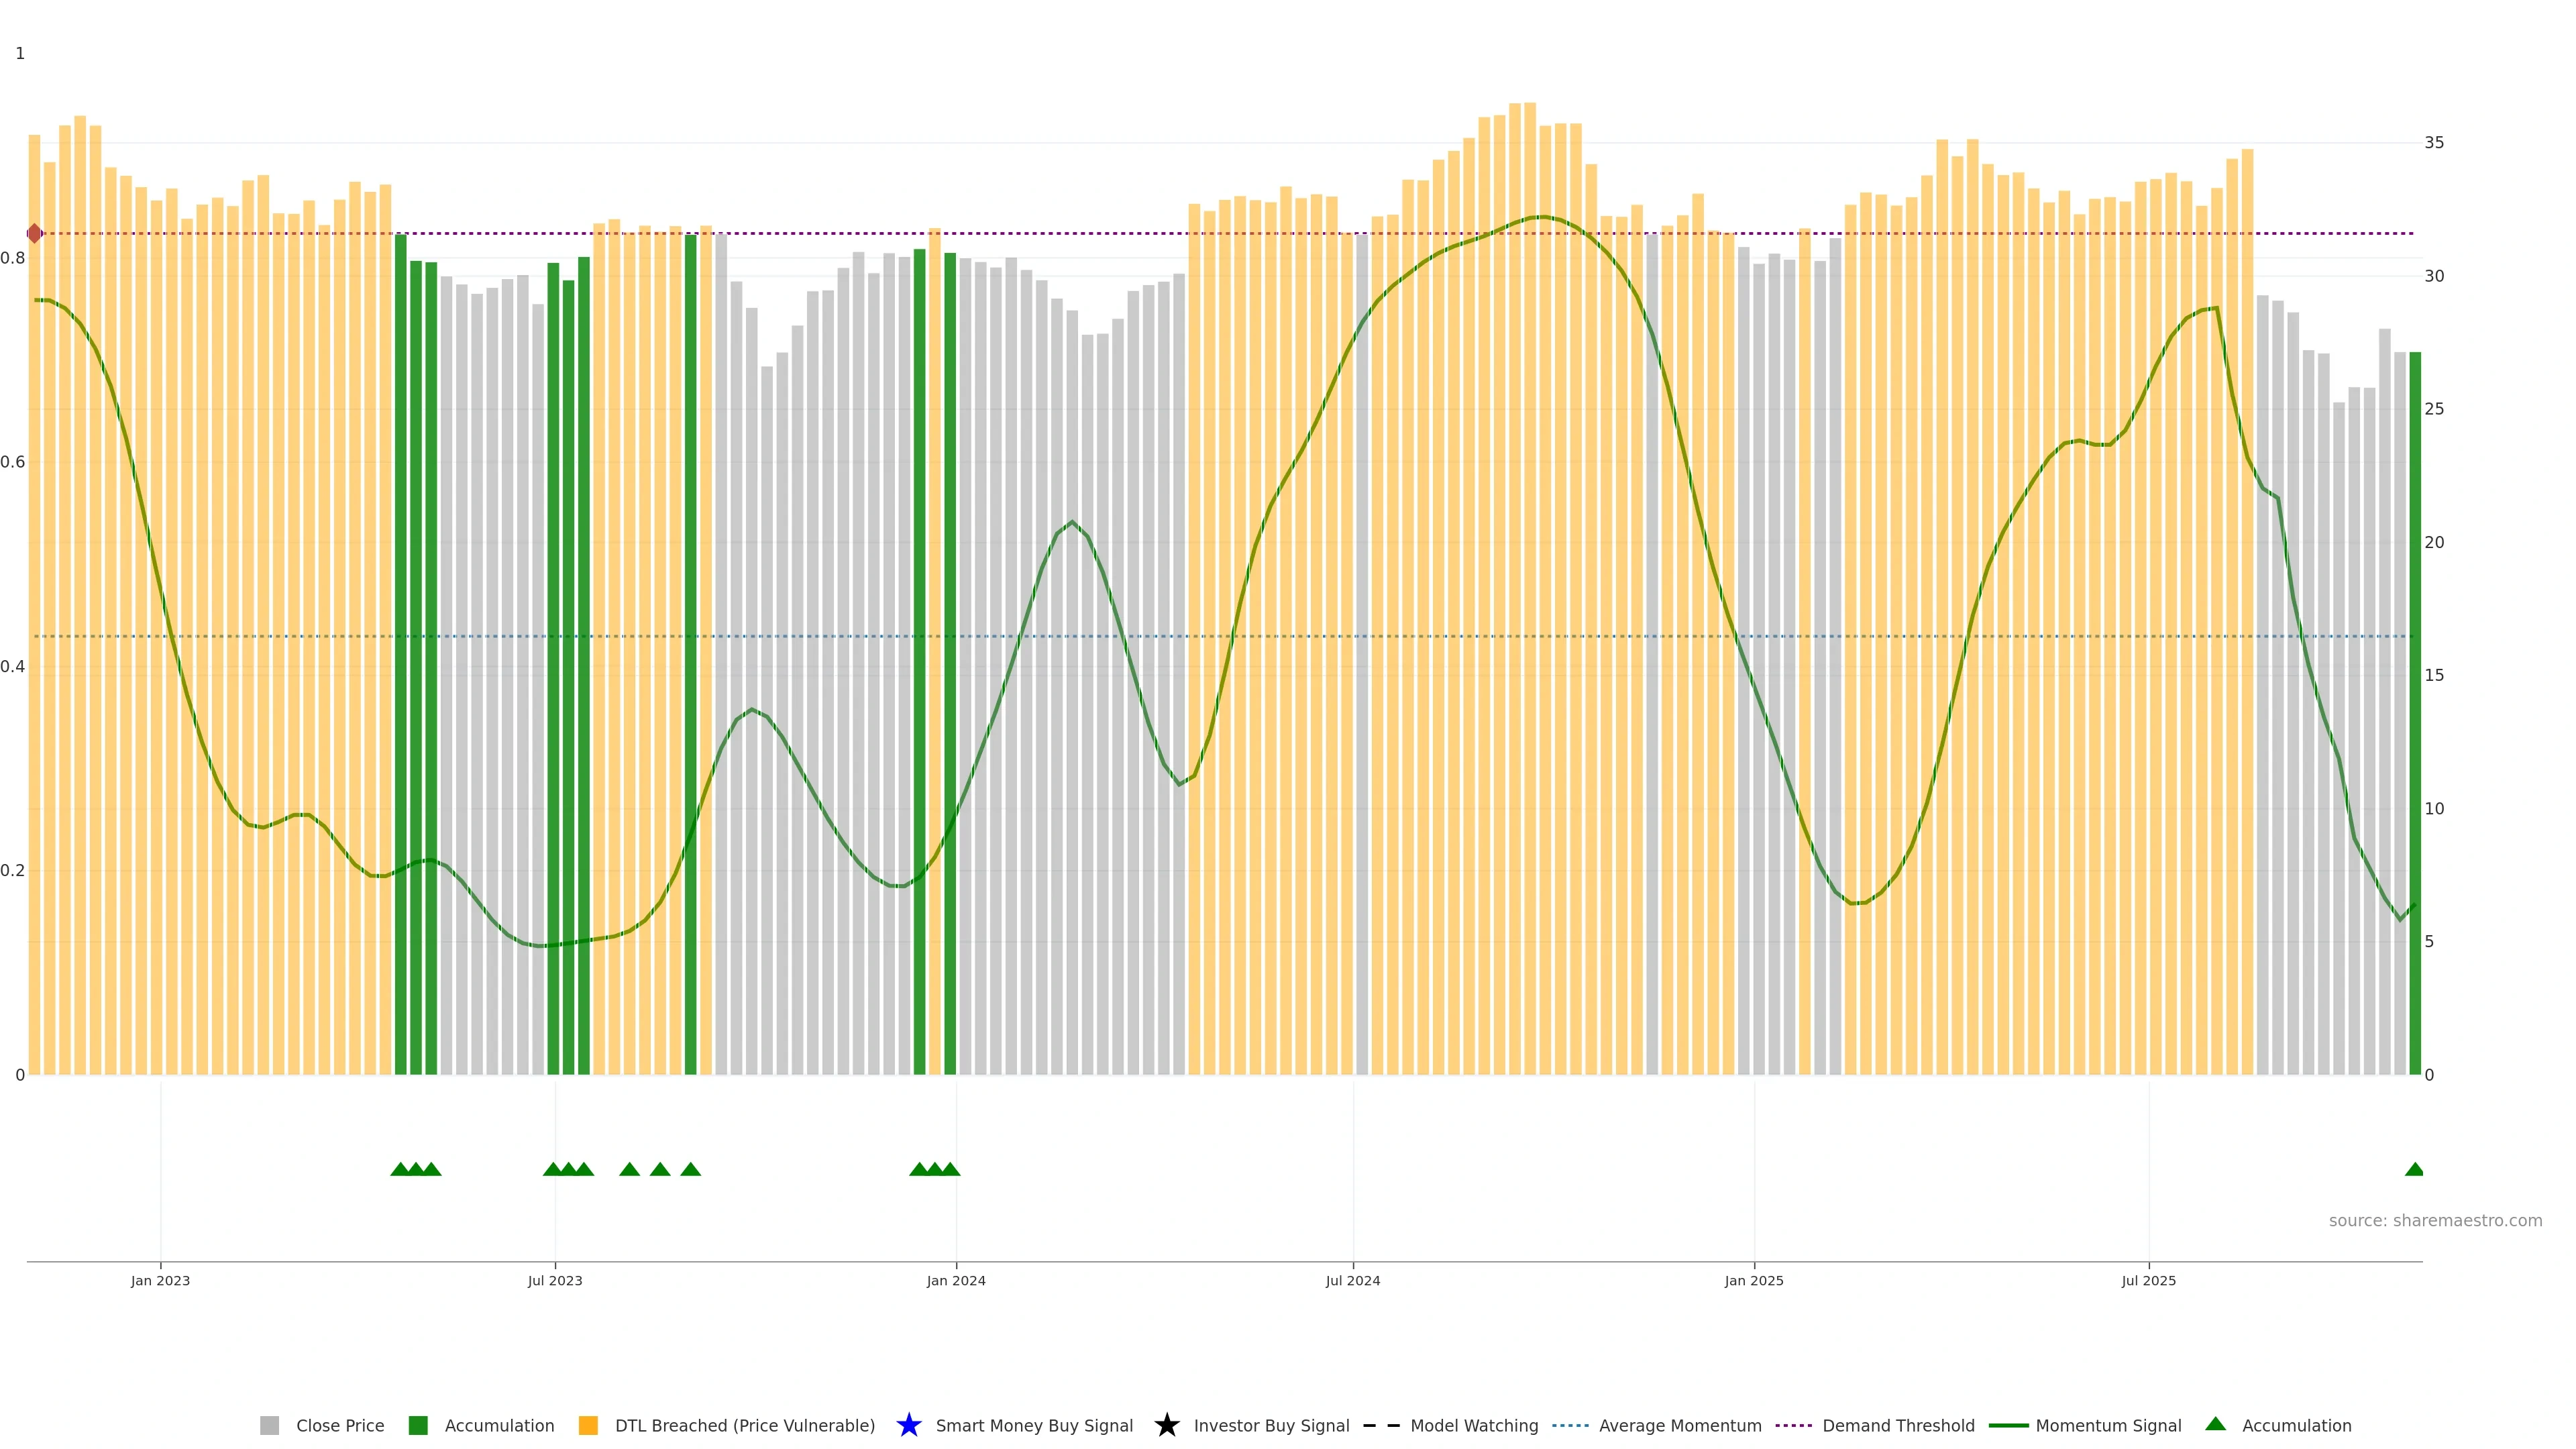Click the red diamond marker on the Demand Threshold line

[35, 233]
